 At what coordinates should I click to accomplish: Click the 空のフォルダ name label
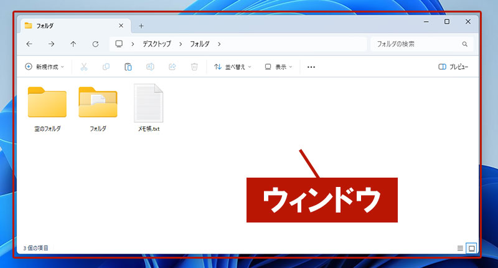coord(47,129)
